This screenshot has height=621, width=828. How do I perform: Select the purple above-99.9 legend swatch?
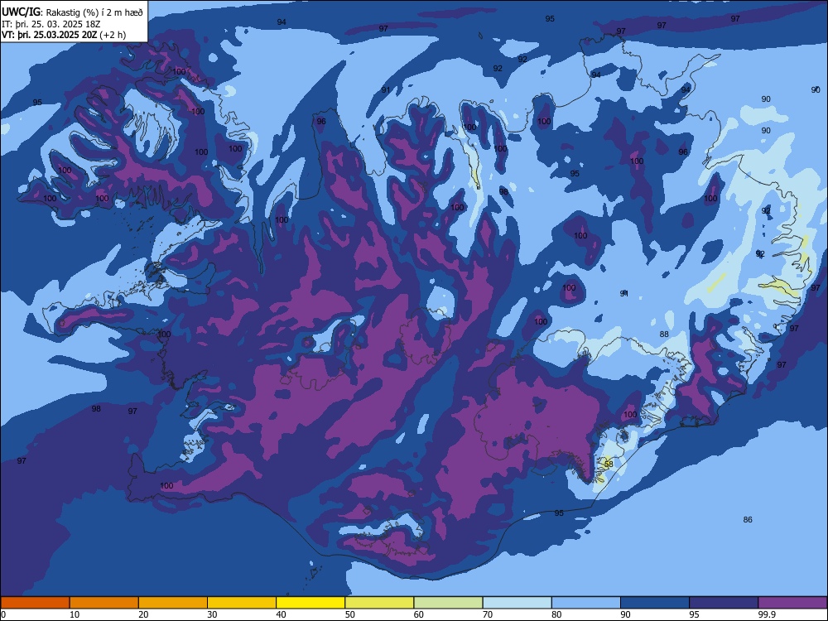792,603
